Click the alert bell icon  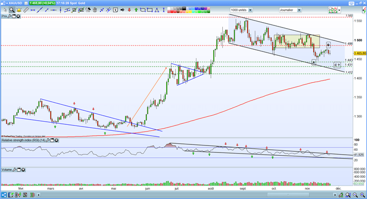(19, 10)
